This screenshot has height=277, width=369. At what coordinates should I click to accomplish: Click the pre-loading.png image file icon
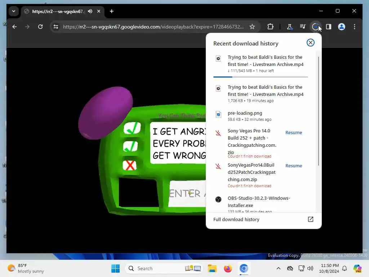point(218,114)
